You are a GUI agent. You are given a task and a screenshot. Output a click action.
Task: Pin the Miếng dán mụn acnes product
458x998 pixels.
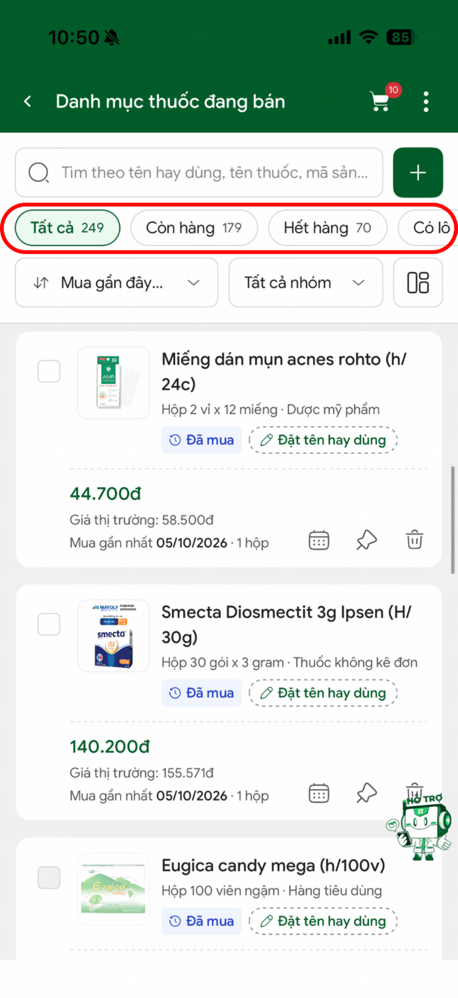367,540
